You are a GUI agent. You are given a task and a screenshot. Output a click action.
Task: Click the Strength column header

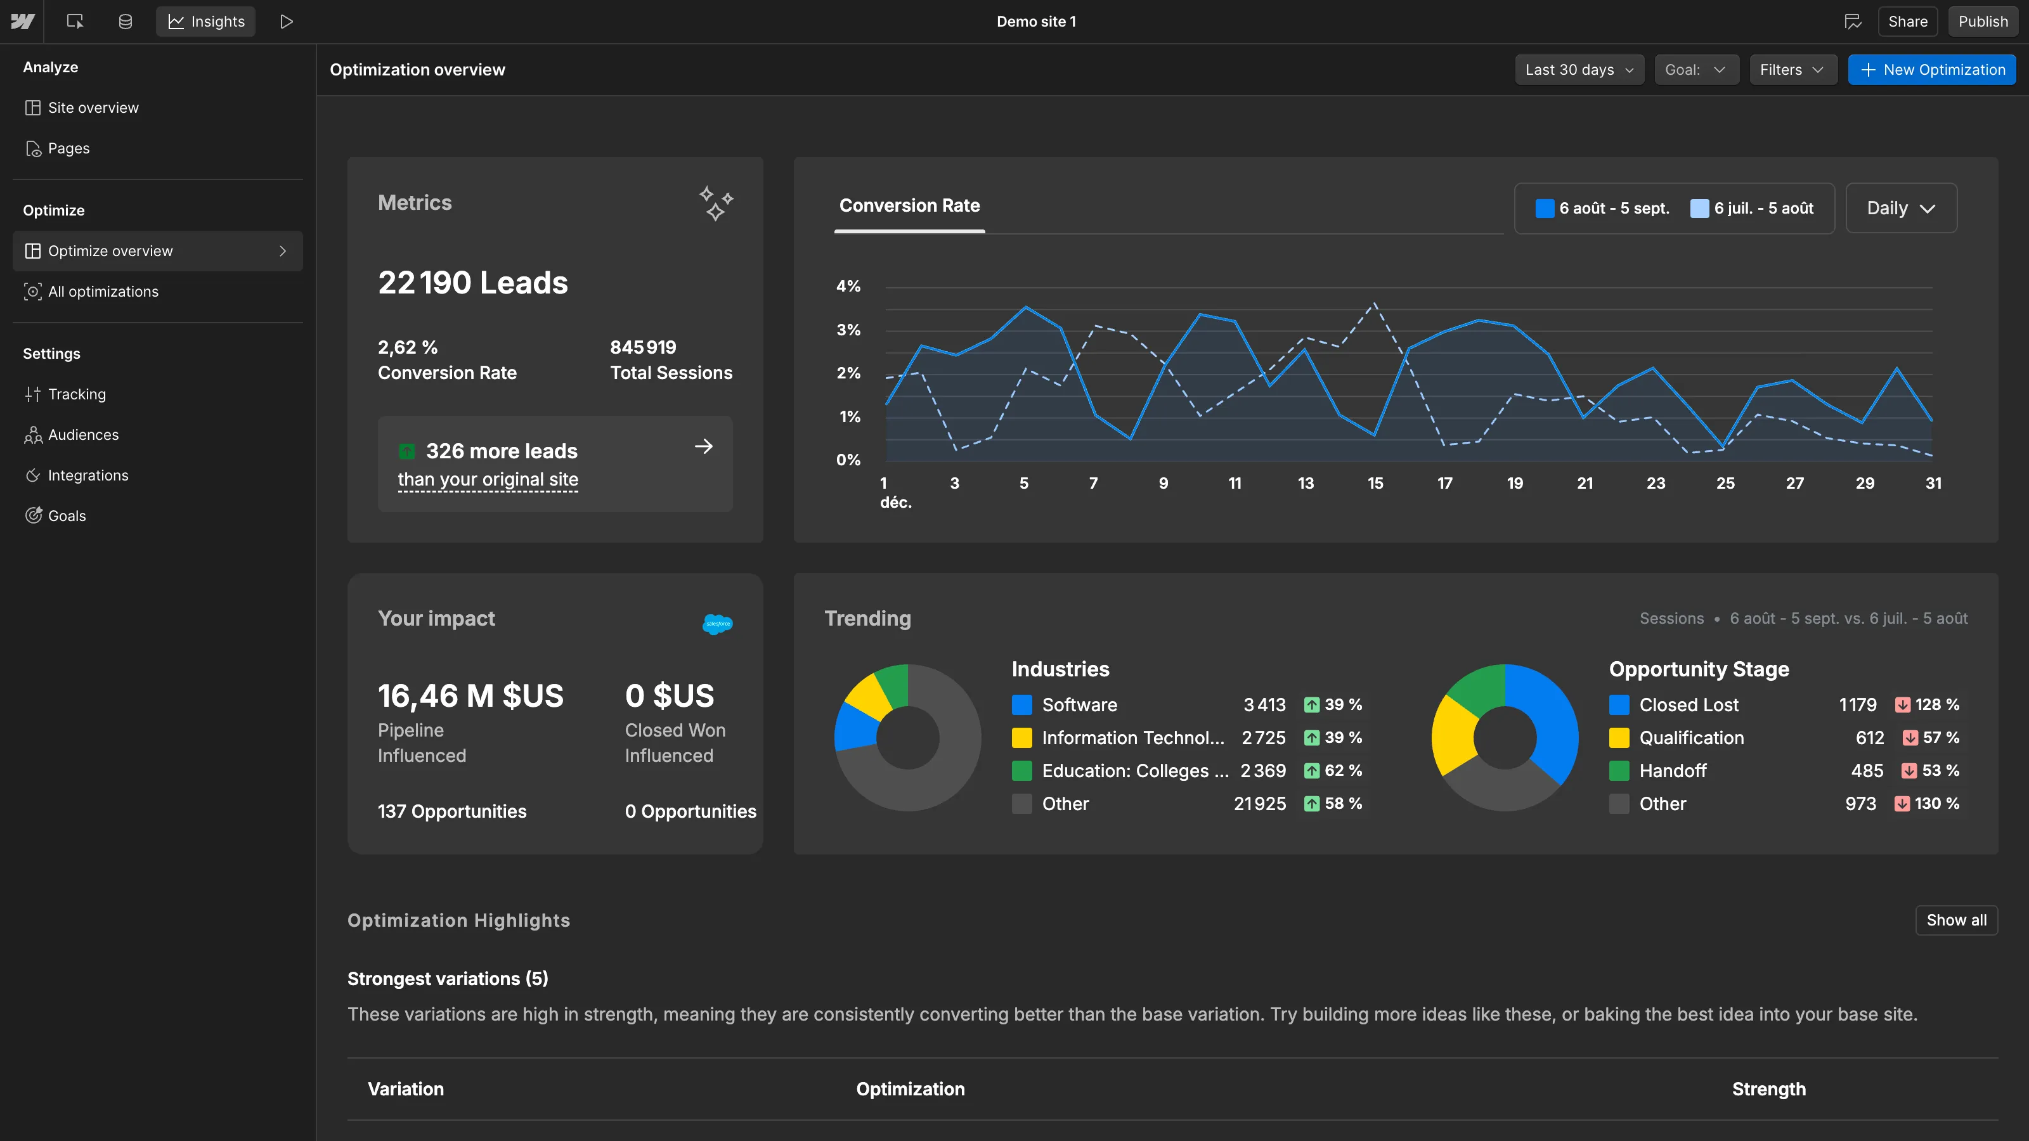pos(1768,1089)
